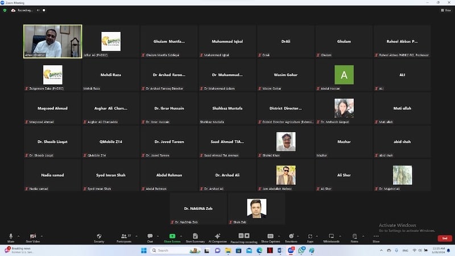Screen dimensions: 455x256
Task: Toggle Show Captions
Action: tap(270, 236)
